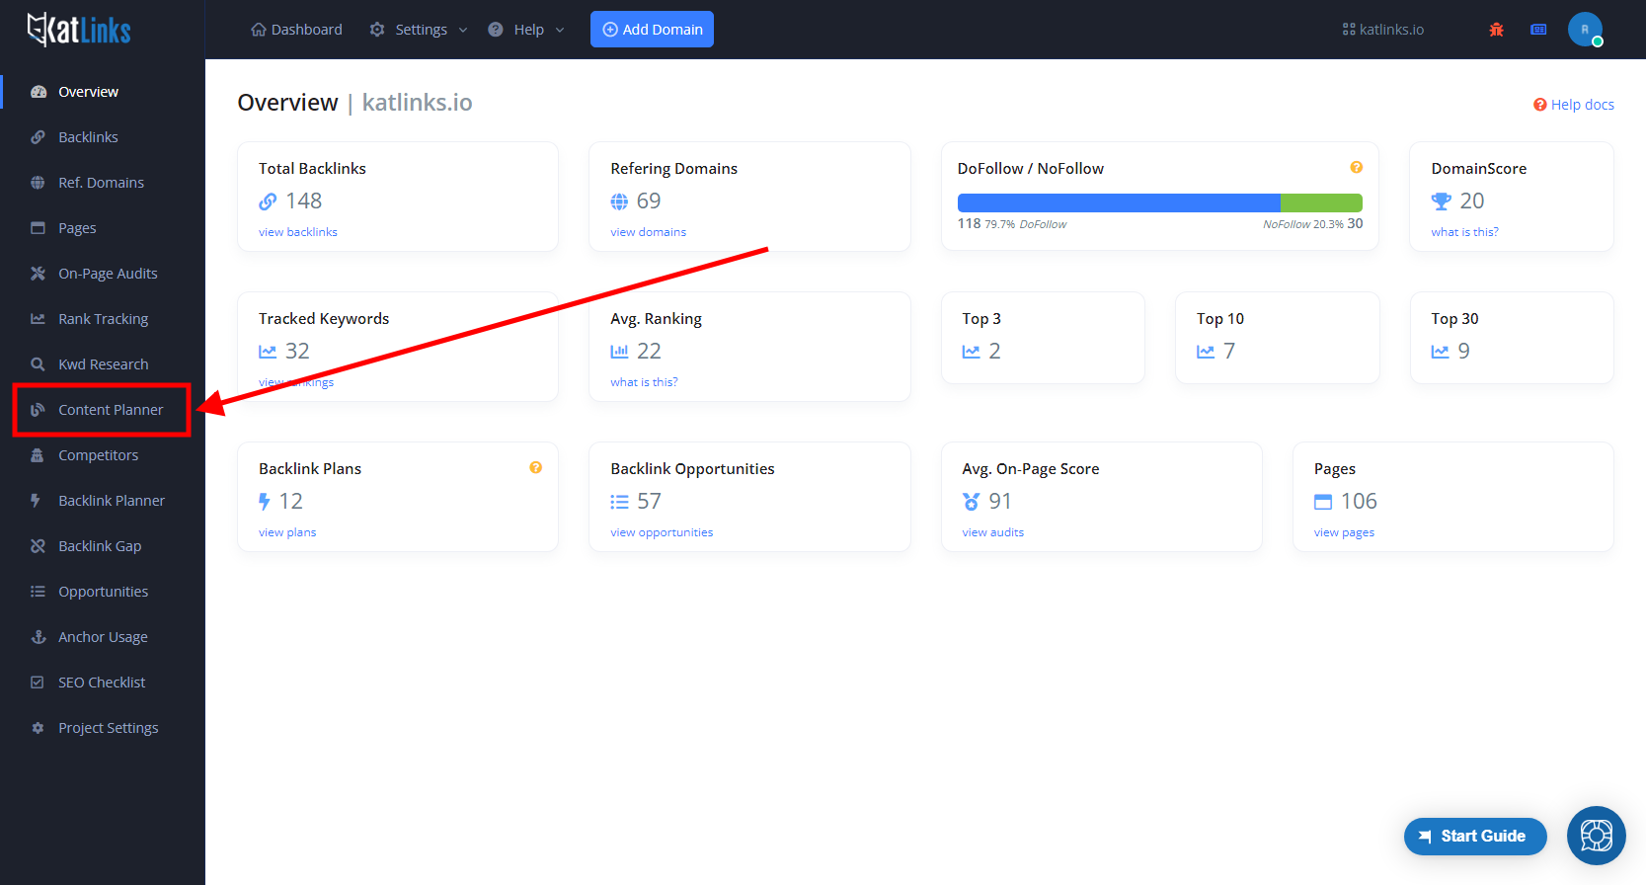Click the green NoFollow bar segment
1646x885 pixels.
[x=1321, y=202]
